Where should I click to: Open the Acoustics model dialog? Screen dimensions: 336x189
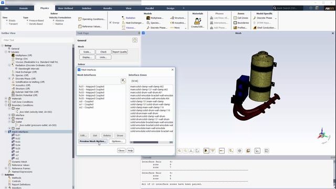[177, 23]
